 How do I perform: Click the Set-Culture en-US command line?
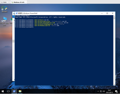32,20
